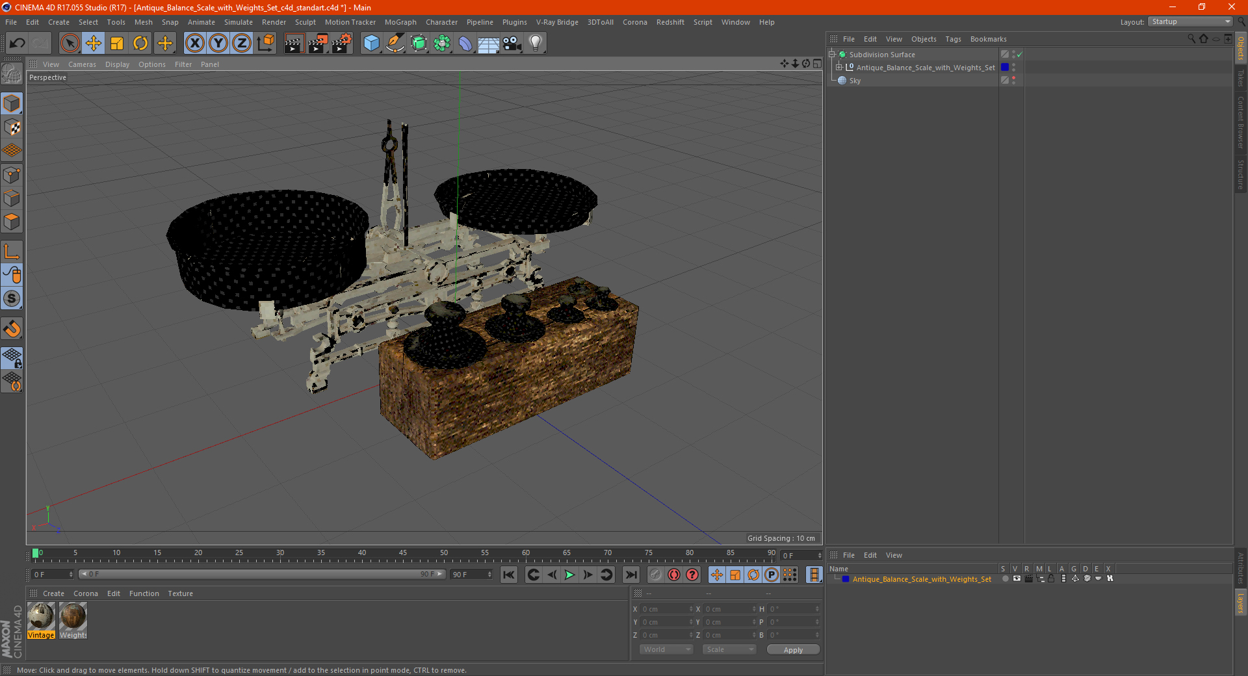Image resolution: width=1248 pixels, height=676 pixels.
Task: Click Make Editable icon in left sidebar
Action: coord(12,74)
